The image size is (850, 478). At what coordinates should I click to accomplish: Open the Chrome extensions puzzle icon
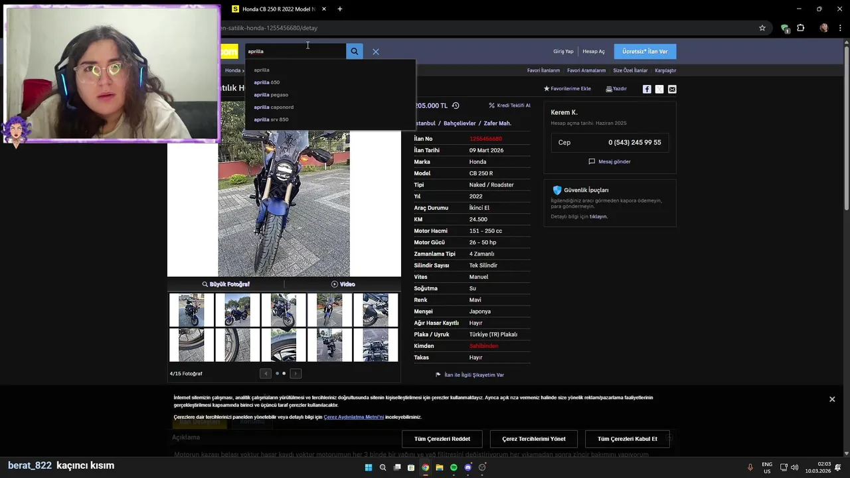coord(801,28)
